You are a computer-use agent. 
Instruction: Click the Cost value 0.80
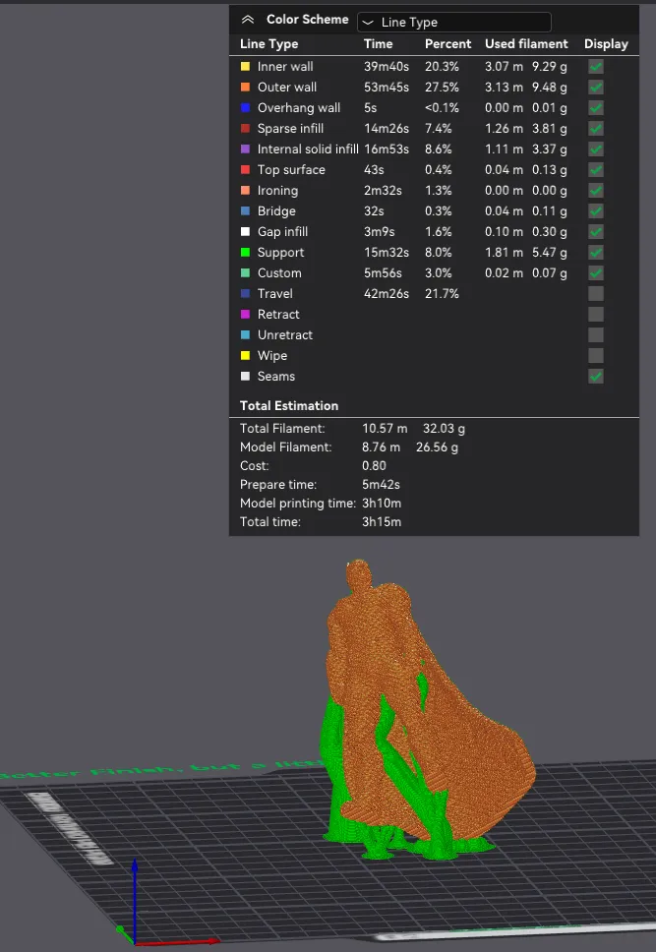click(374, 466)
